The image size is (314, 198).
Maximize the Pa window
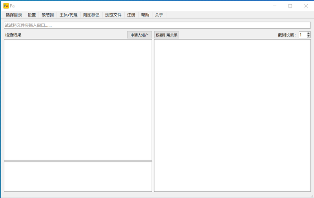pos(290,6)
